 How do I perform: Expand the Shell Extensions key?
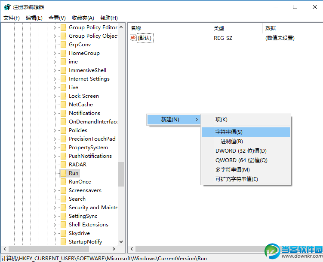[x=55, y=225]
